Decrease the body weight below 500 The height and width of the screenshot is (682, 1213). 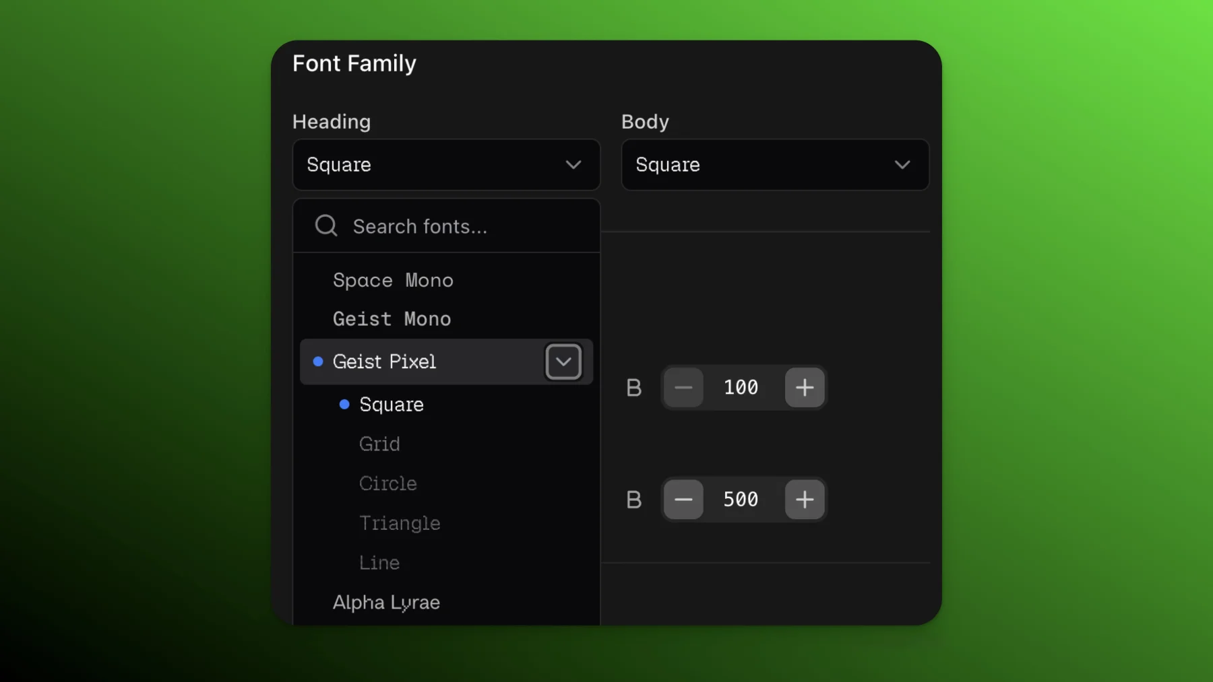coord(683,499)
